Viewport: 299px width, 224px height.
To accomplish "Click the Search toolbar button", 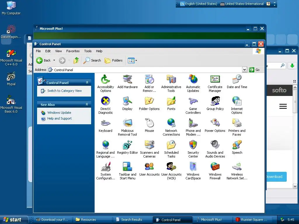I will tap(92, 60).
